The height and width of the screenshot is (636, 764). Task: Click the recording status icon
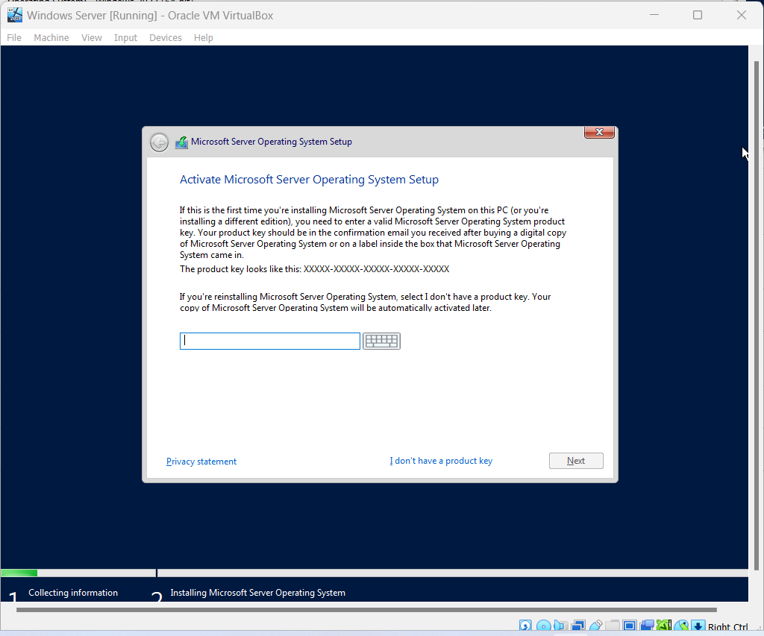click(647, 626)
